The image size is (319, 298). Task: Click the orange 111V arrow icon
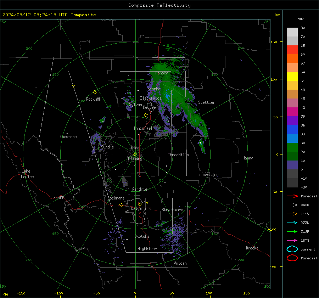(292, 214)
